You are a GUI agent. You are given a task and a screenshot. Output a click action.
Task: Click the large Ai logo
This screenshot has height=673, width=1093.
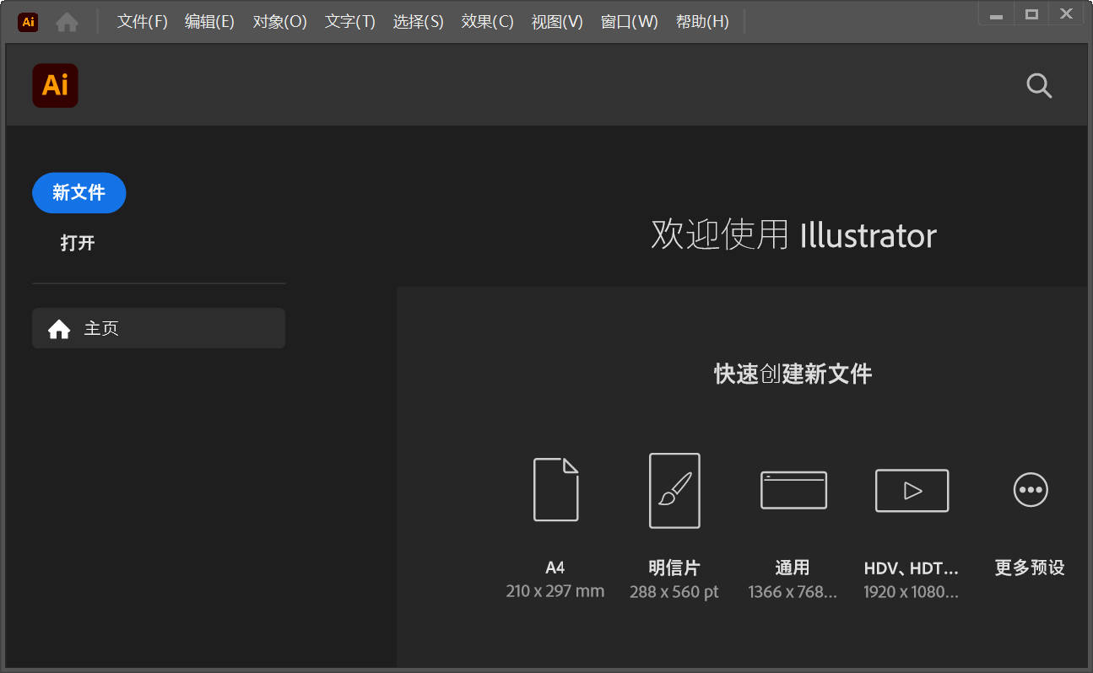coord(55,85)
